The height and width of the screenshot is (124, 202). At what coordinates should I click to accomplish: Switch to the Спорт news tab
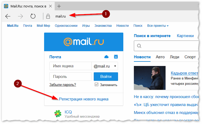pyautogui.click(x=190, y=57)
